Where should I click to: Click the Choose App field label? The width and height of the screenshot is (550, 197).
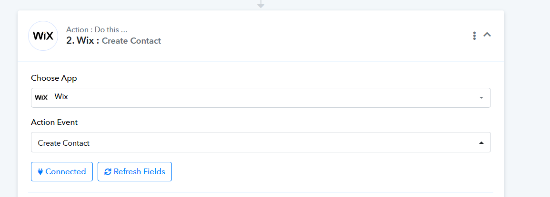54,78
